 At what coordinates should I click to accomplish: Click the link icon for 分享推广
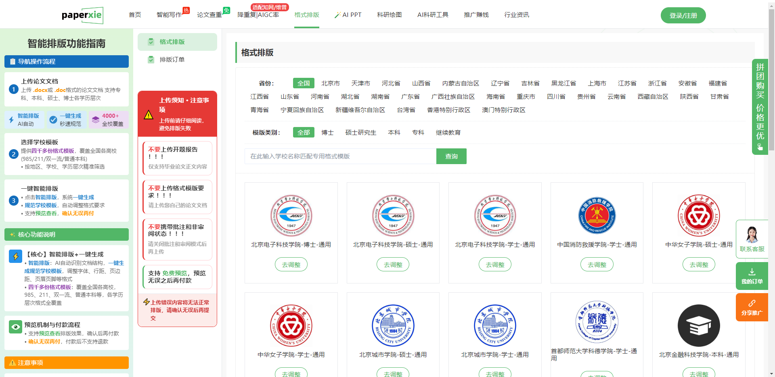(752, 303)
